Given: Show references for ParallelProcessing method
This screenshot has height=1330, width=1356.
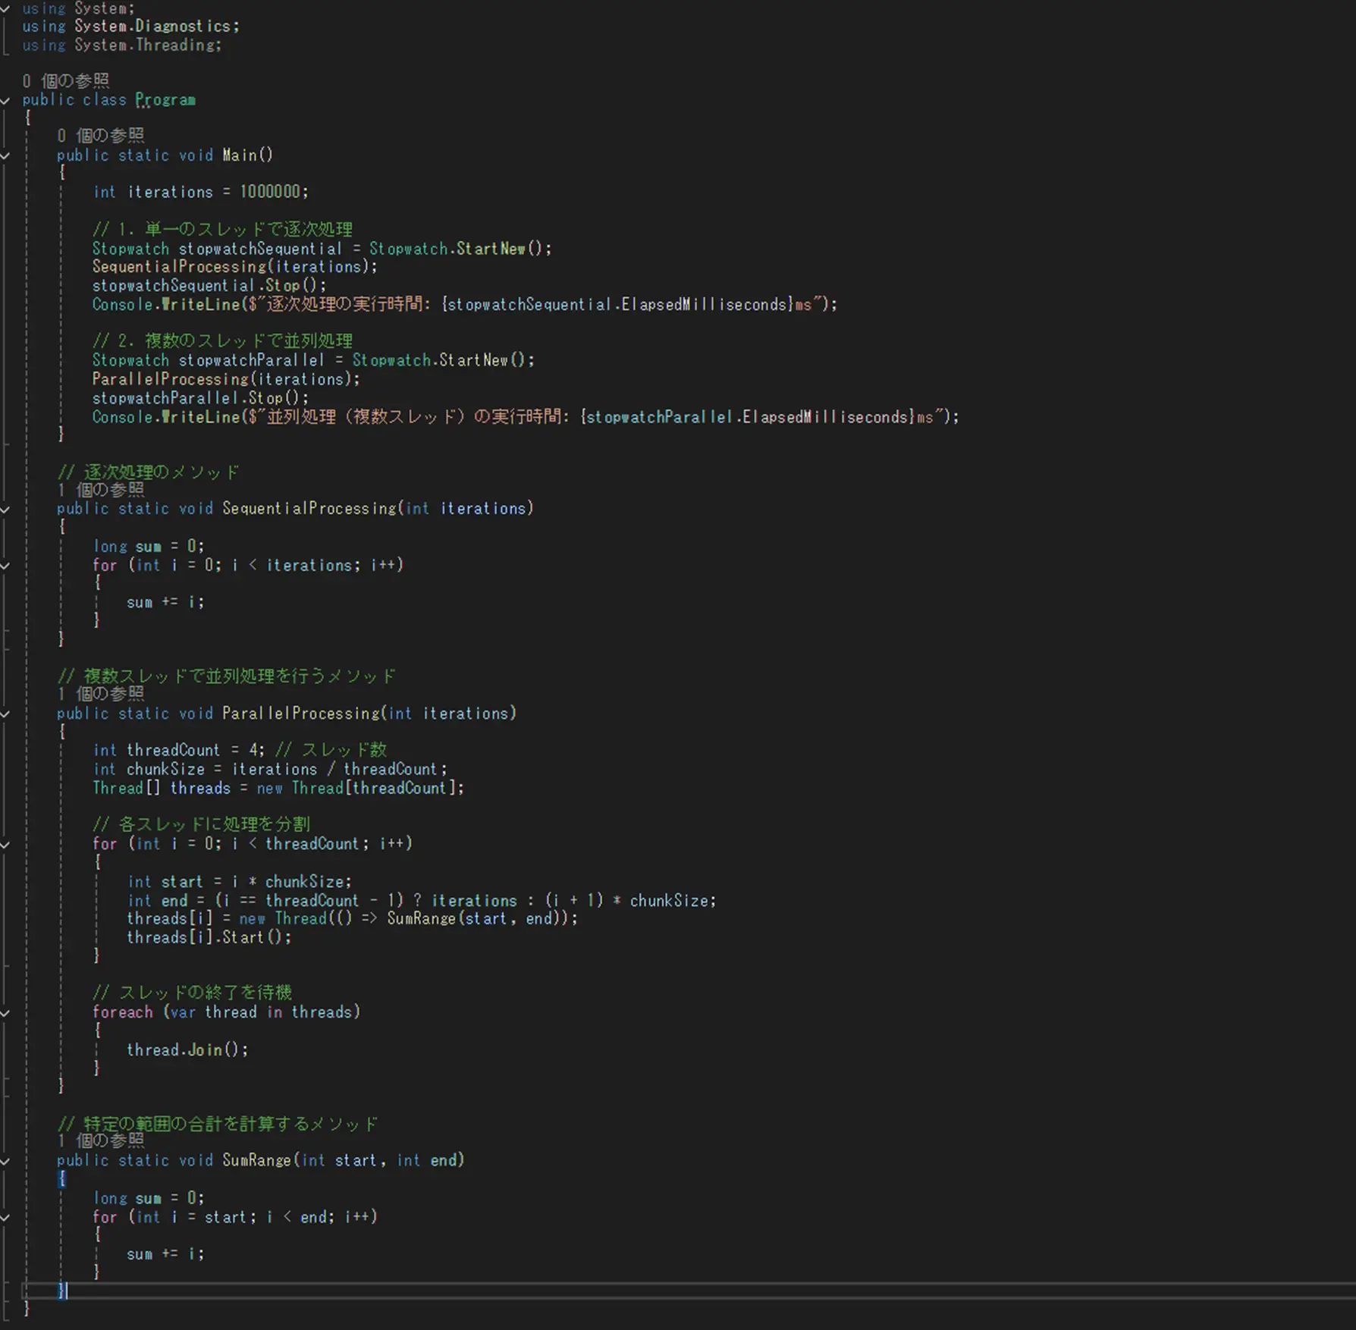Looking at the screenshot, I should tap(100, 694).
